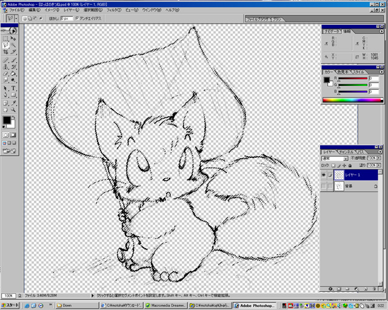Hide レイヤー 1 using its eye icon

pos(323,175)
